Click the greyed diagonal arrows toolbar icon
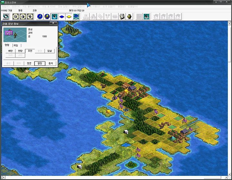The height and width of the screenshot is (180, 232). click(x=100, y=16)
